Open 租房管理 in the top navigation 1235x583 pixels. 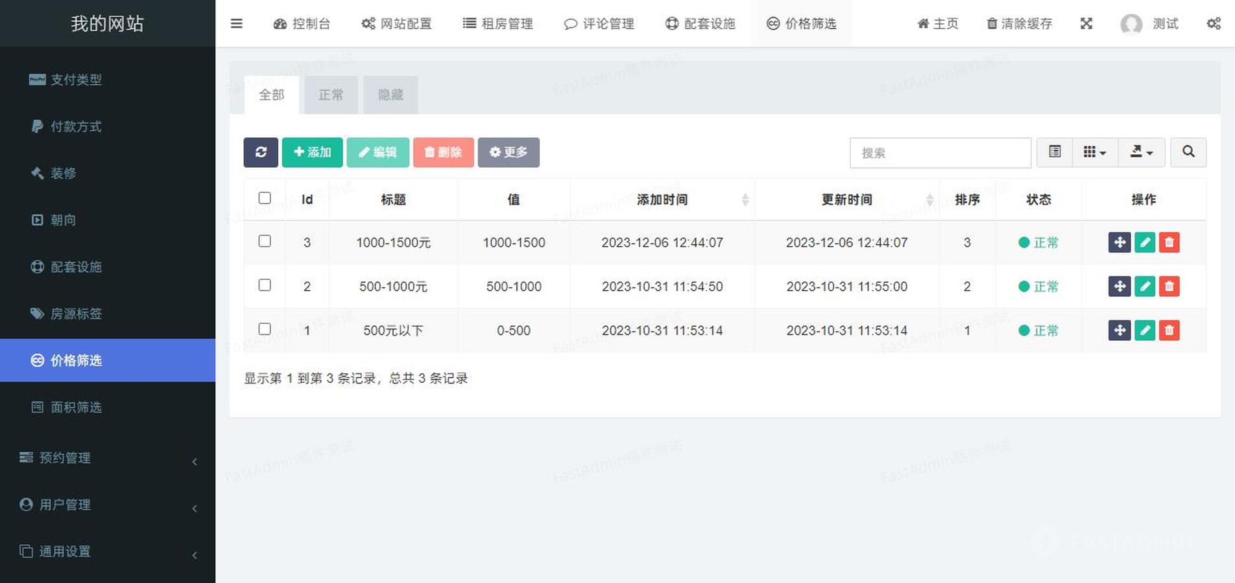click(498, 24)
